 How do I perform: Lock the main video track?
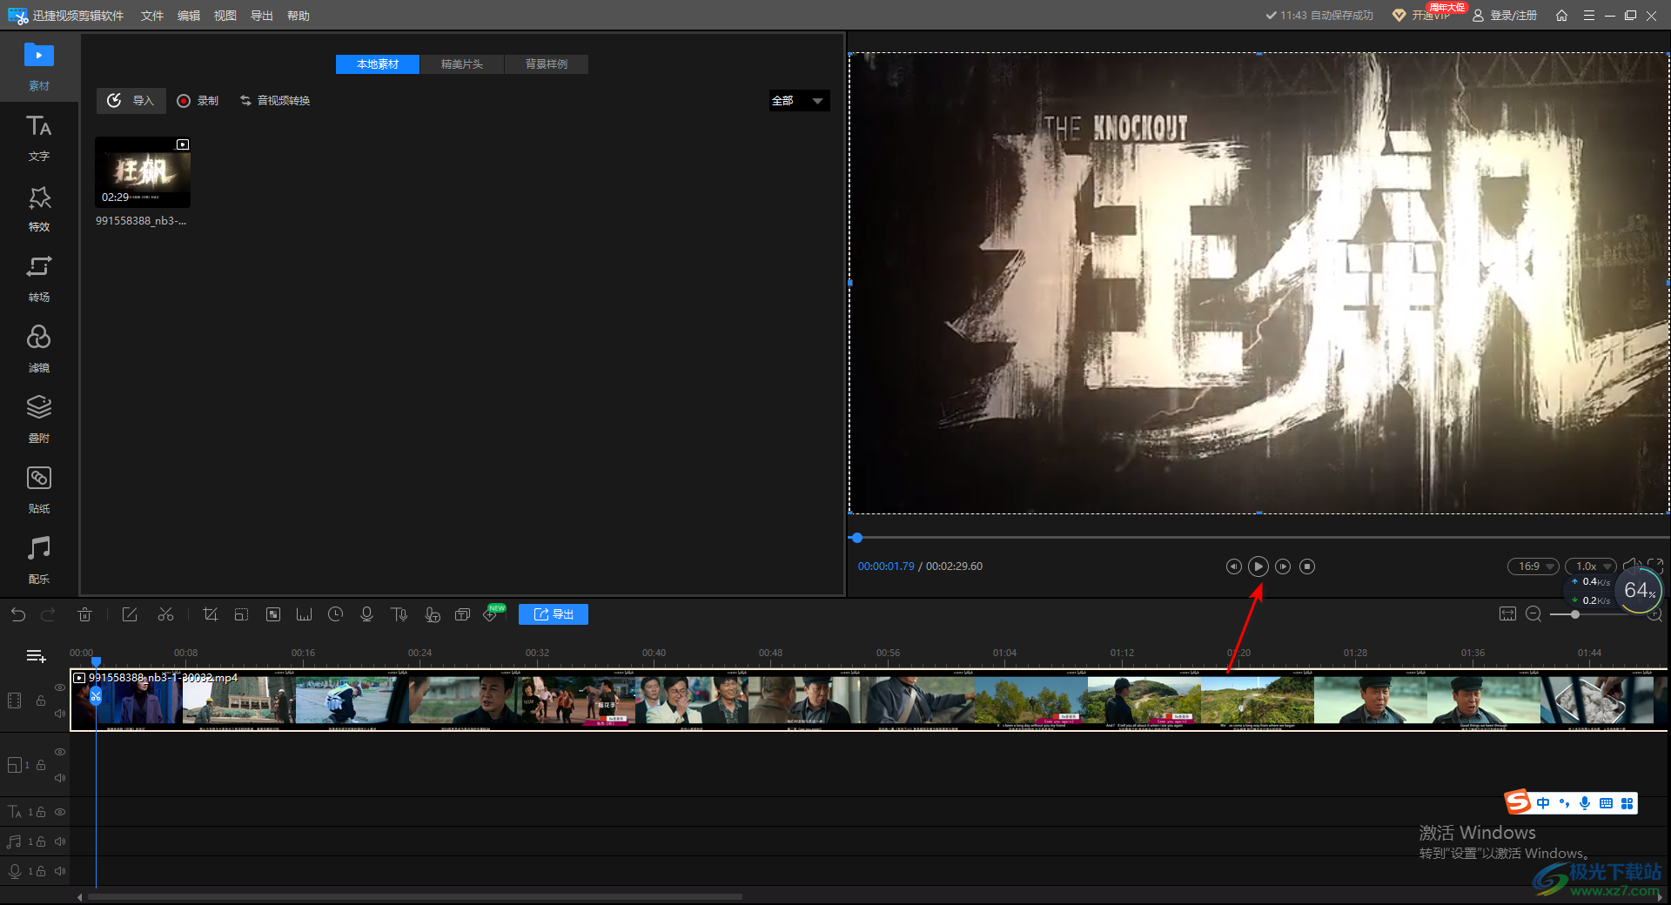[41, 701]
